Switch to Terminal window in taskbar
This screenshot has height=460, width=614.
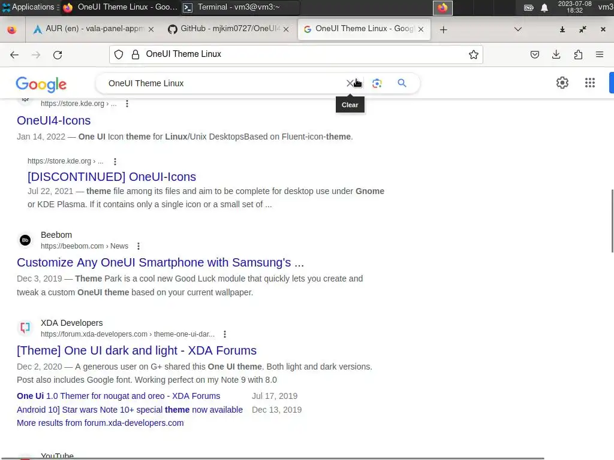(240, 7)
